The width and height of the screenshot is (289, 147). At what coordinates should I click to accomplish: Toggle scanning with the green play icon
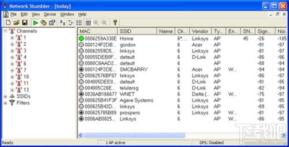tap(35, 23)
